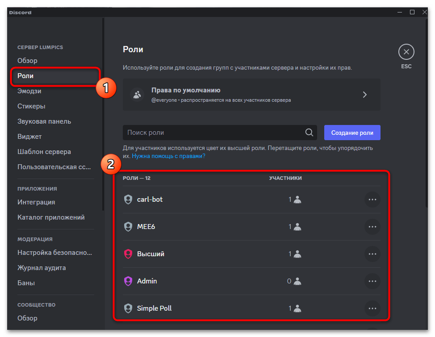Viewport: 435px width, 337px height.
Task: Expand default permissions with the chevron arrow
Action: point(364,95)
